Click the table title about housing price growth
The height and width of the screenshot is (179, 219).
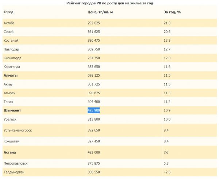(110, 3)
